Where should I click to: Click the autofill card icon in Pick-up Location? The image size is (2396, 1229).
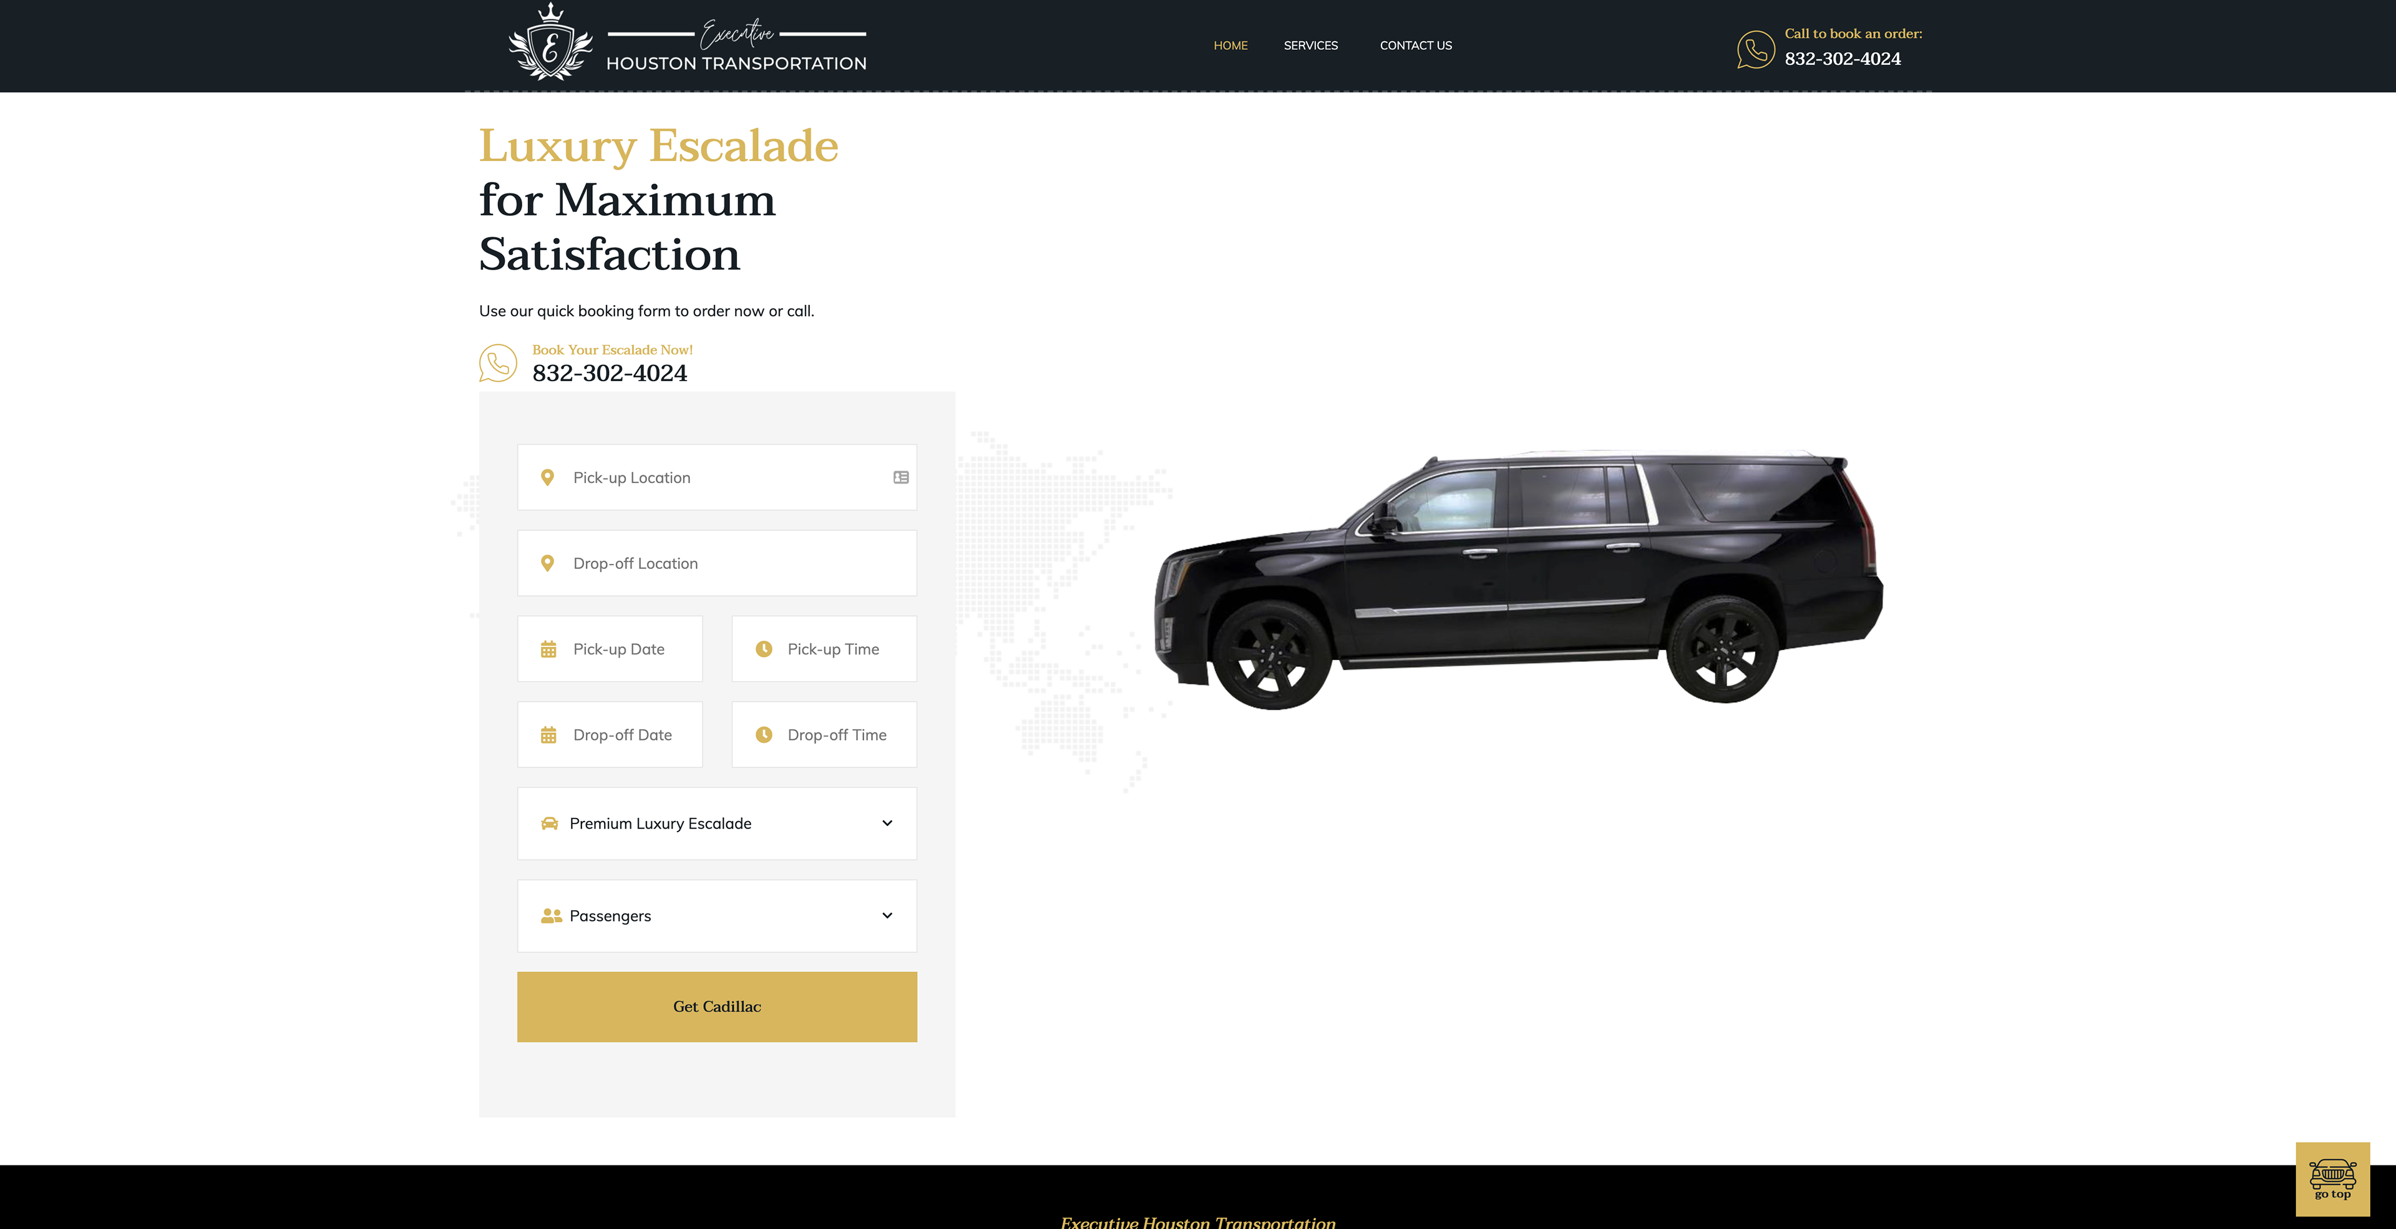pyautogui.click(x=900, y=477)
